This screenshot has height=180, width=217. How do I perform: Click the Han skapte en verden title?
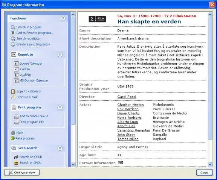149,22
